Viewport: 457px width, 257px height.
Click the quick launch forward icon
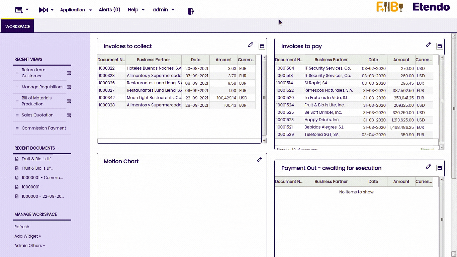(x=43, y=10)
